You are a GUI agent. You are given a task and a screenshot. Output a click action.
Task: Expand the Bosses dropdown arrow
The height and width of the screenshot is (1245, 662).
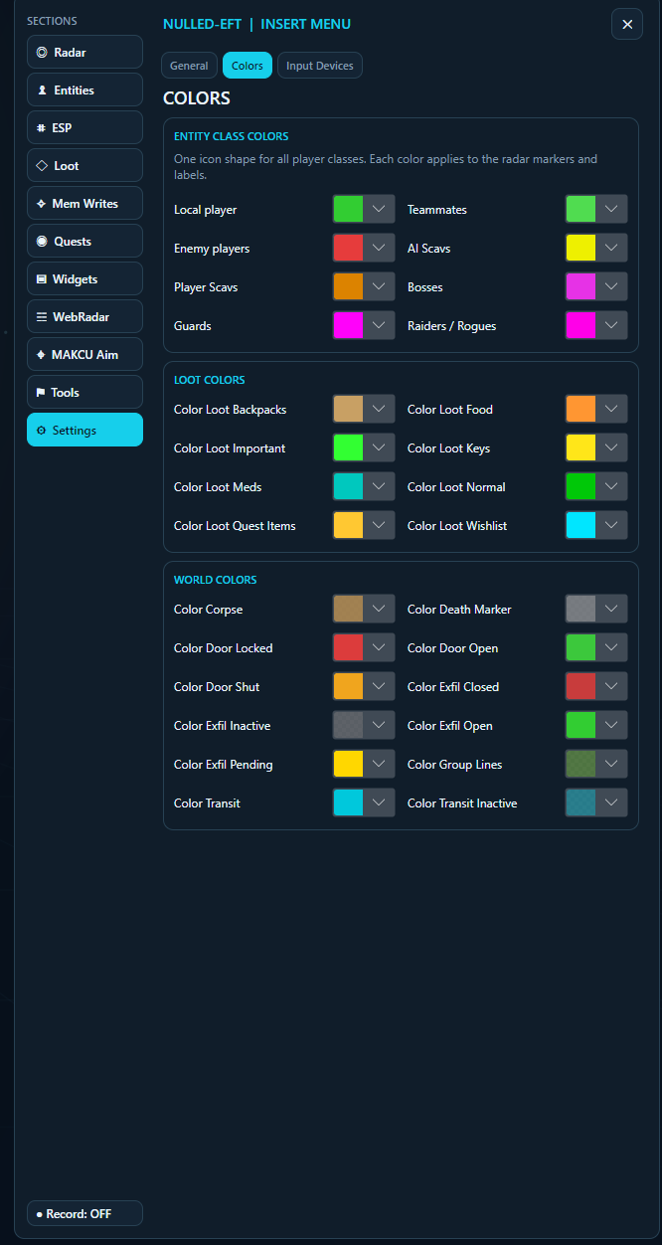click(612, 286)
